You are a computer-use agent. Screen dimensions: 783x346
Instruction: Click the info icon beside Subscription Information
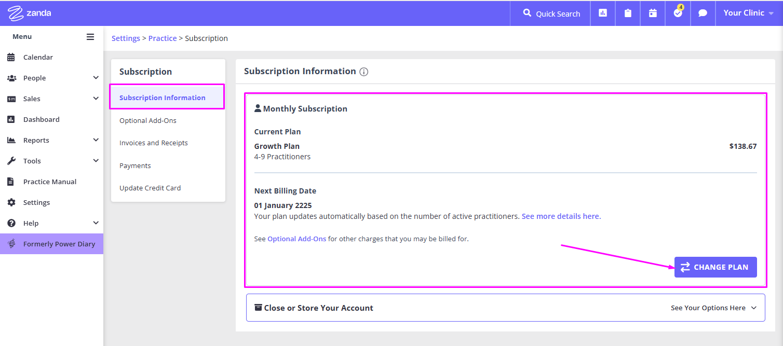click(363, 72)
